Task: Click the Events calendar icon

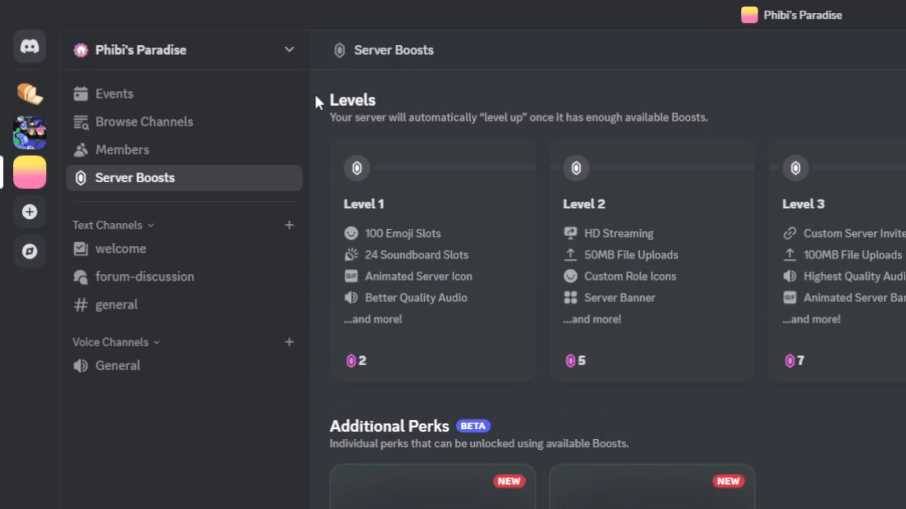Action: pyautogui.click(x=81, y=93)
